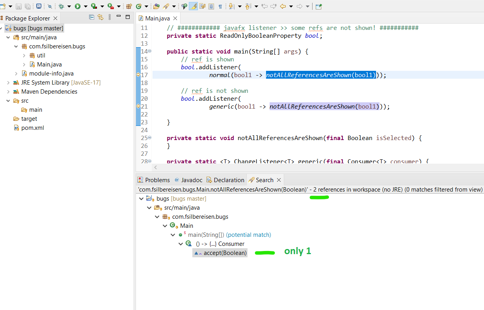This screenshot has height=310, width=484.
Task: Open the Package Explorer view menu
Action: point(110,18)
